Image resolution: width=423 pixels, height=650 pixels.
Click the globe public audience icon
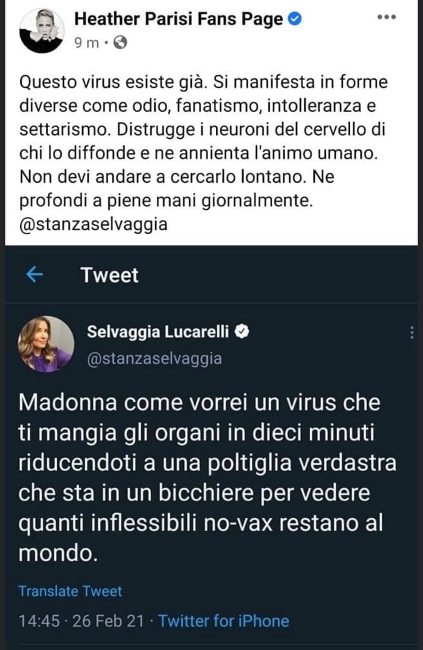[120, 44]
